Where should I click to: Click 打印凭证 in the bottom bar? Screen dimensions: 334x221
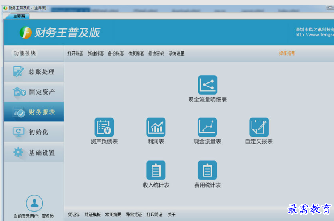(155, 215)
